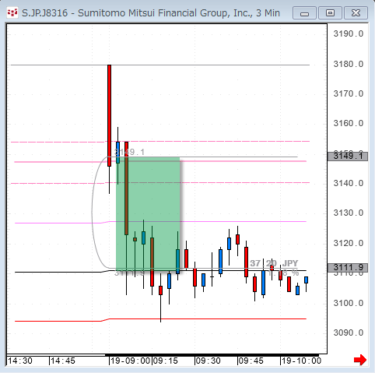Click the 19-09:00 time axis label
The height and width of the screenshot is (373, 375).
pyautogui.click(x=131, y=361)
